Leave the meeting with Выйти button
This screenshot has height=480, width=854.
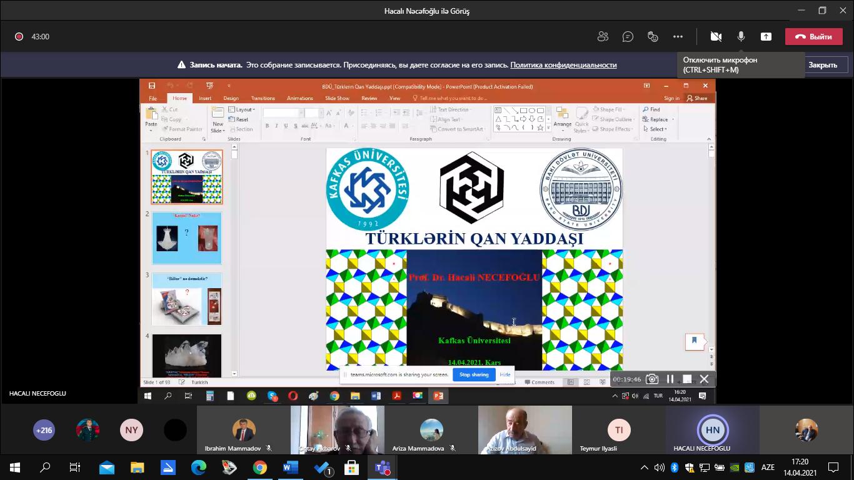tap(813, 37)
